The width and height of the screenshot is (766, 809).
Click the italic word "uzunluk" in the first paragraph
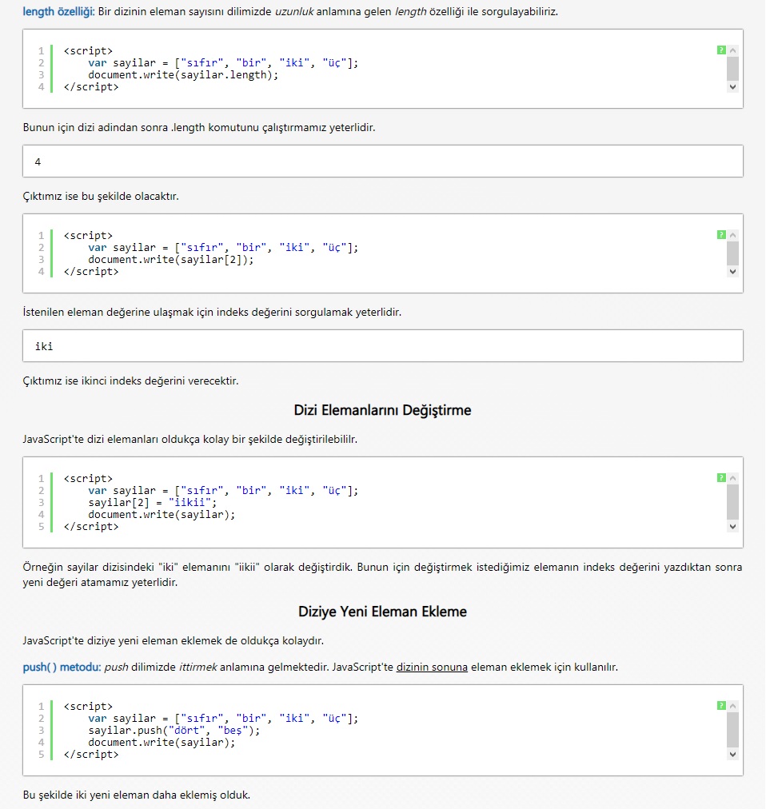click(x=294, y=11)
